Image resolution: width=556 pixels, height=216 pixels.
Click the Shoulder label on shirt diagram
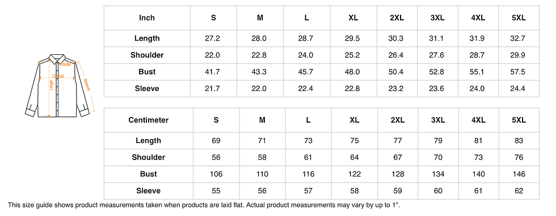(x=66, y=64)
